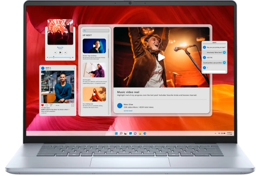
Task: Open the volume tray icon
Action: 222,133
